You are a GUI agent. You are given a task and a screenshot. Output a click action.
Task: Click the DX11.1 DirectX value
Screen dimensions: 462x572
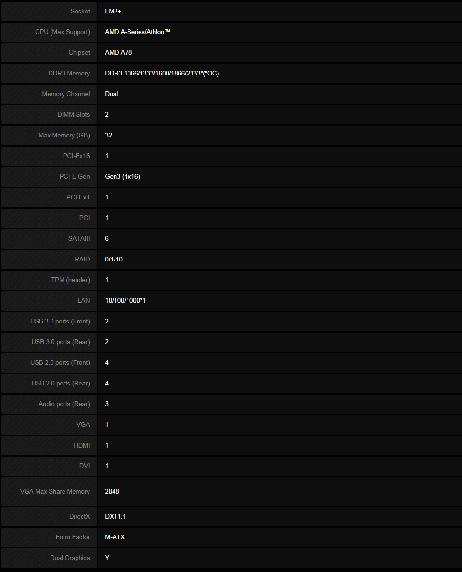click(115, 517)
